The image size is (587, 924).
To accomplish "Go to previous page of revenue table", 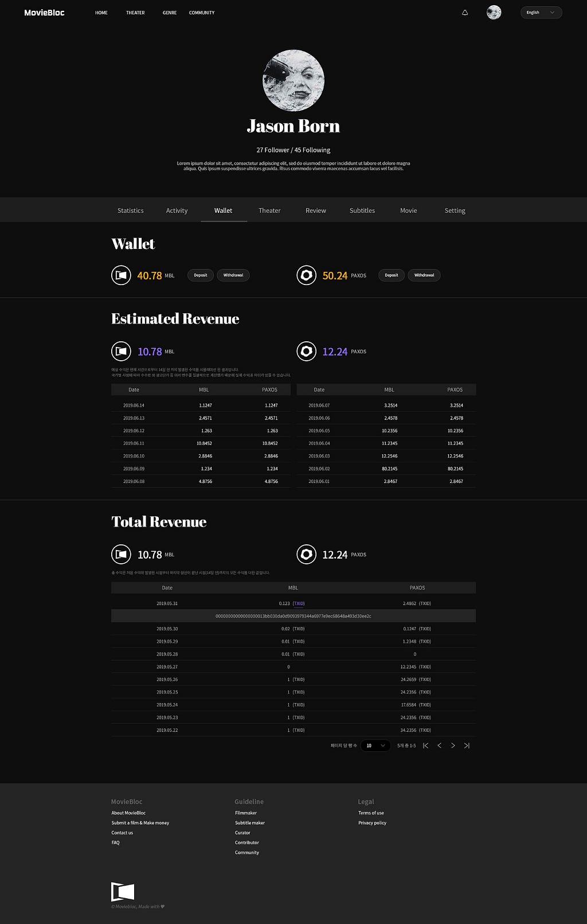I will (439, 746).
